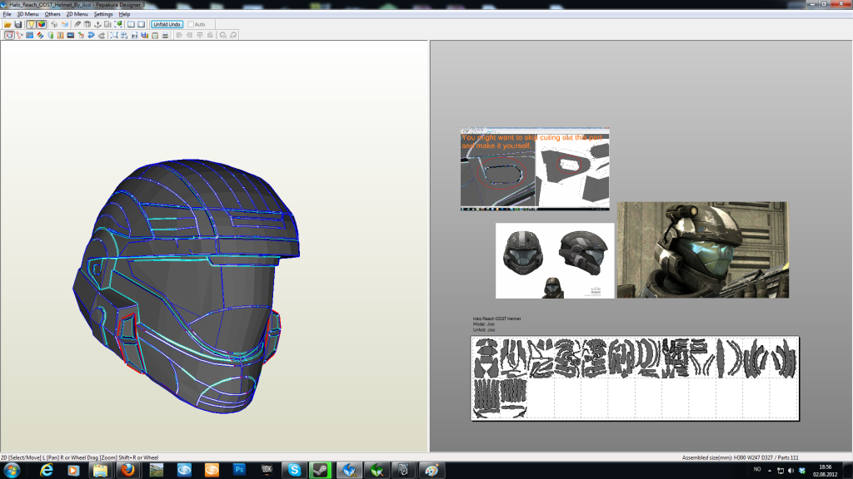Click the pencil edit toolbar icon
Screen dimensions: 853x479
click(x=77, y=24)
